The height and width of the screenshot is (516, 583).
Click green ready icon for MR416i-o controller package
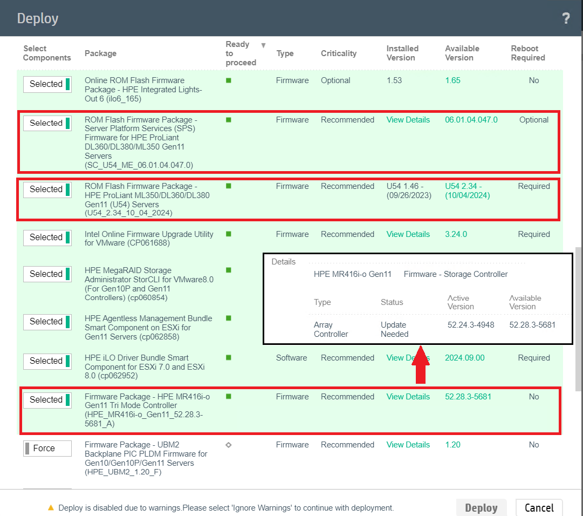tap(229, 397)
